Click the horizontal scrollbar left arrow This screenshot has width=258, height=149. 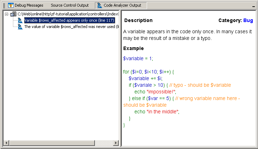pyautogui.click(x=6, y=143)
